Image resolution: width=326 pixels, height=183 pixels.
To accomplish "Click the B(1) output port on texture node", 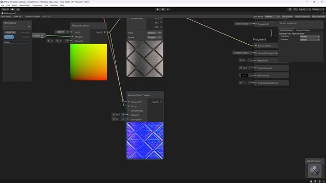I will click(x=161, y=22).
